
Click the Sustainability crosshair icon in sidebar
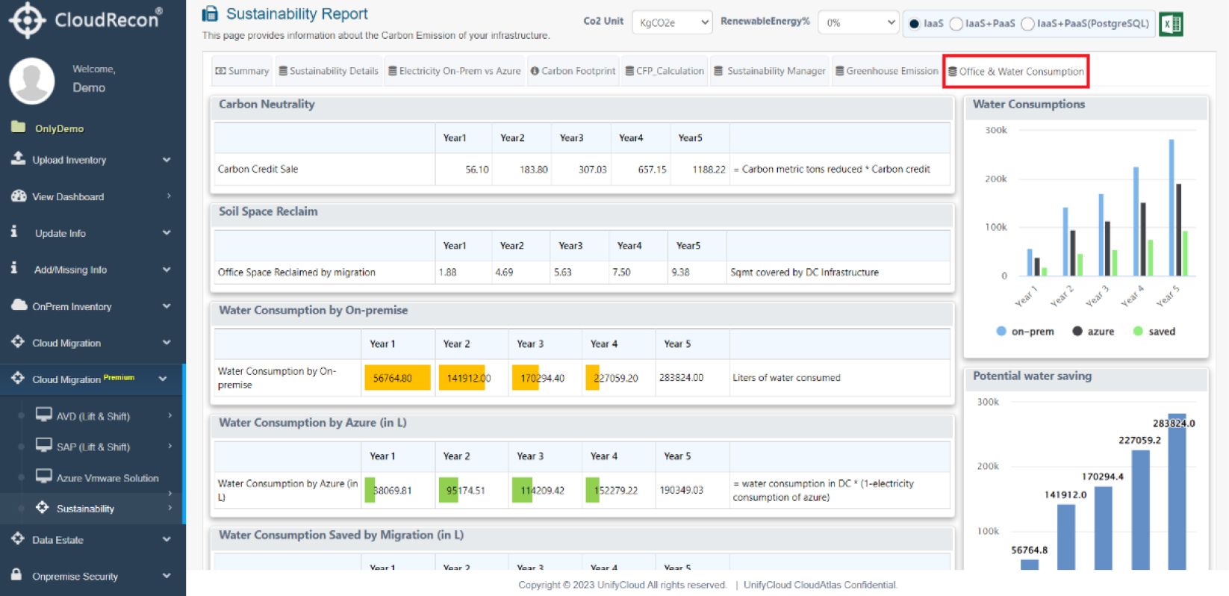point(43,508)
